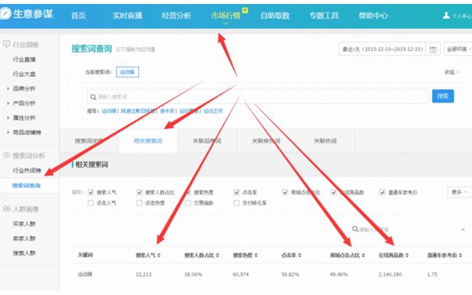
Task: Click the 生意参谋 logo icon
Action: pos(6,13)
